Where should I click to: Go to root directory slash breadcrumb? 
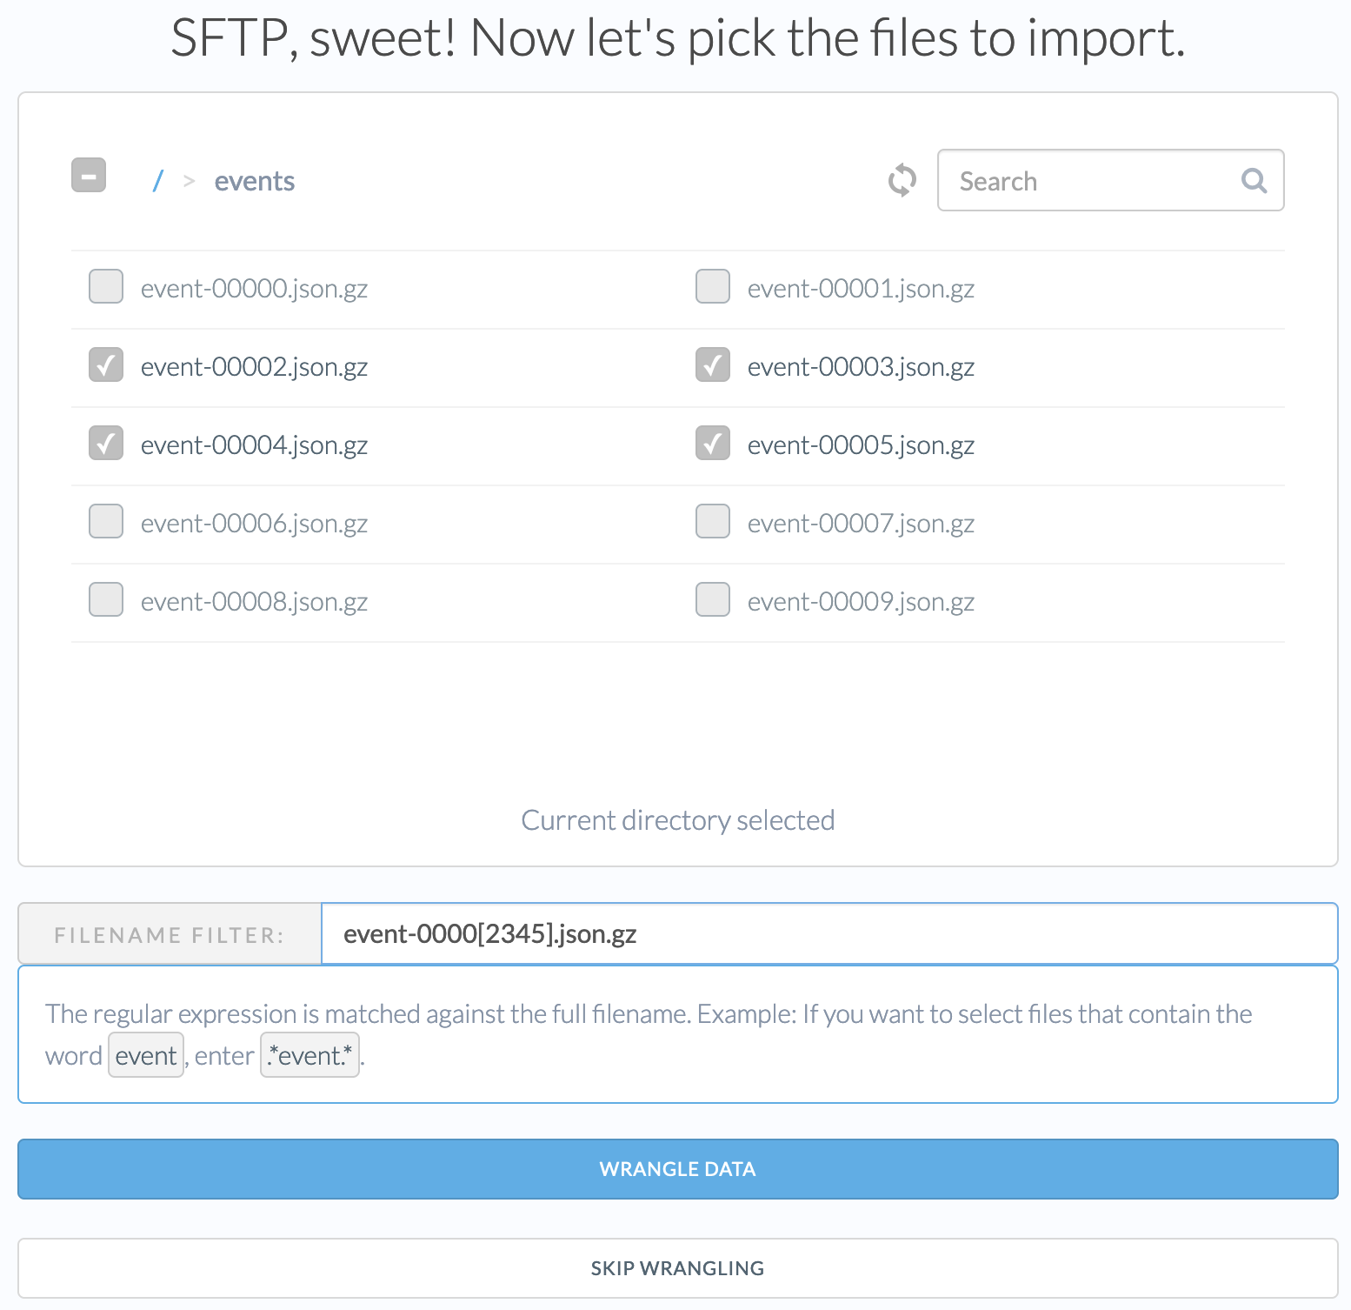point(157,181)
